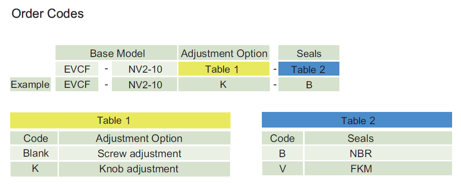Image resolution: width=461 pixels, height=185 pixels.
Task: Click the "Example" row label
Action: point(30,84)
